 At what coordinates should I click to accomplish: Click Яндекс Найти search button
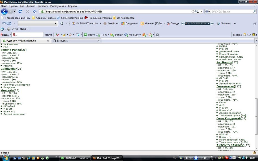48,35
